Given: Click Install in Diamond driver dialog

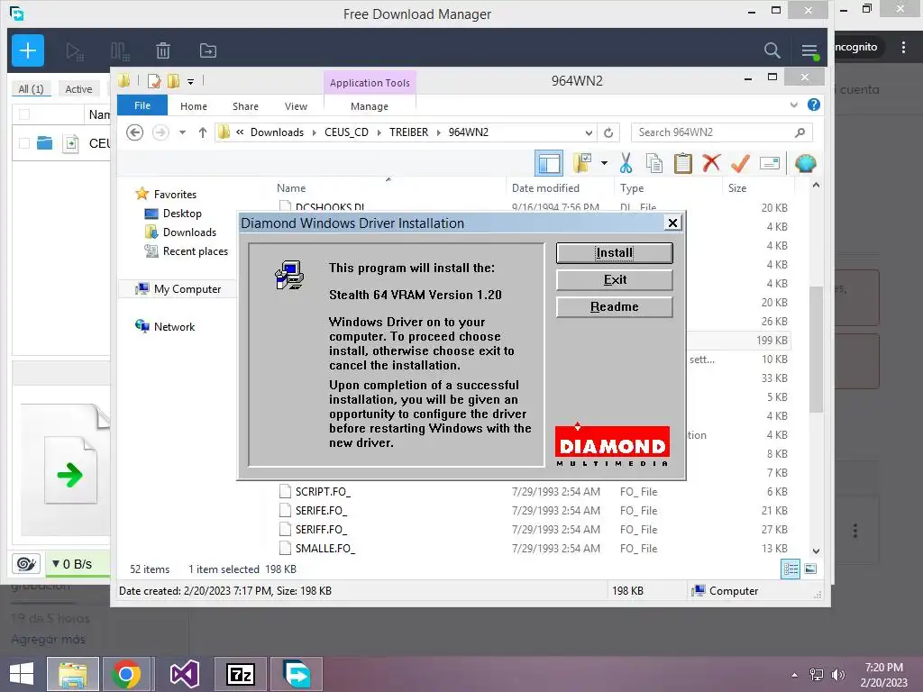Looking at the screenshot, I should tap(614, 253).
